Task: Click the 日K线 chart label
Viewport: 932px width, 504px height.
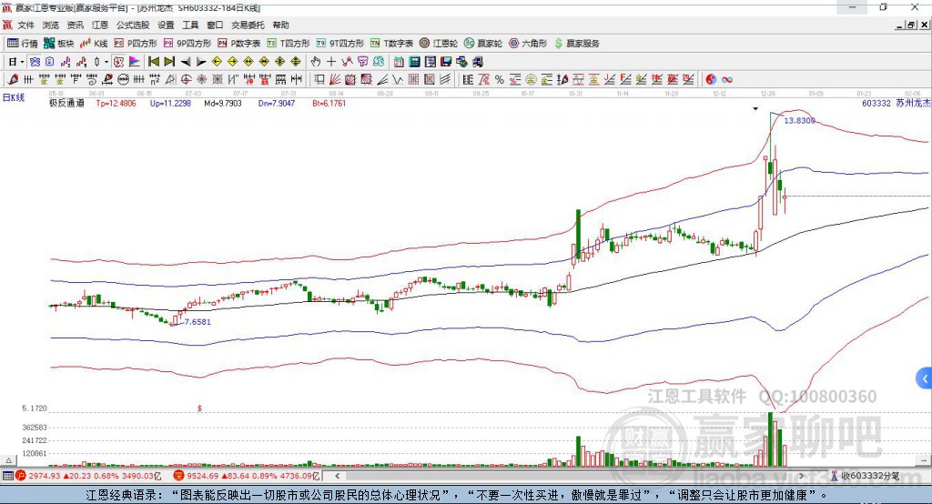Action: (14, 97)
